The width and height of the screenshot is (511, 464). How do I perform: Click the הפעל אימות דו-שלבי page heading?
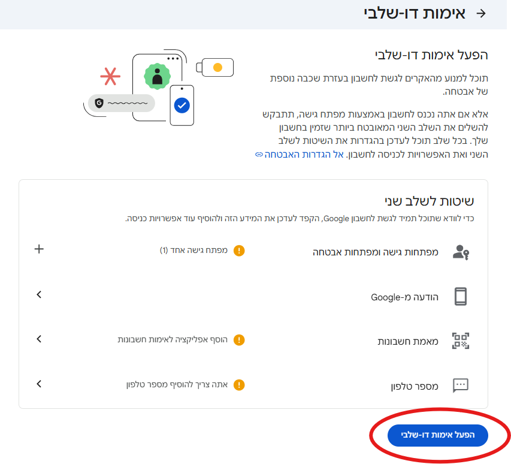click(431, 55)
